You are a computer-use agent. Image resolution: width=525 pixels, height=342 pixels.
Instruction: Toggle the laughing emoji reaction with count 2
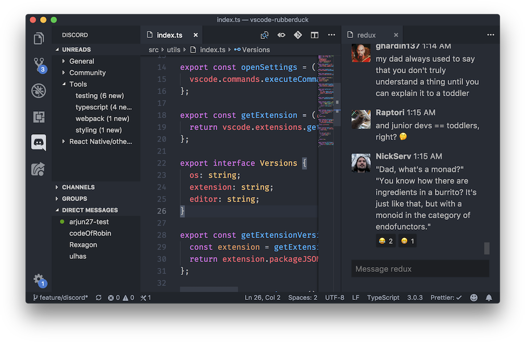coord(386,241)
